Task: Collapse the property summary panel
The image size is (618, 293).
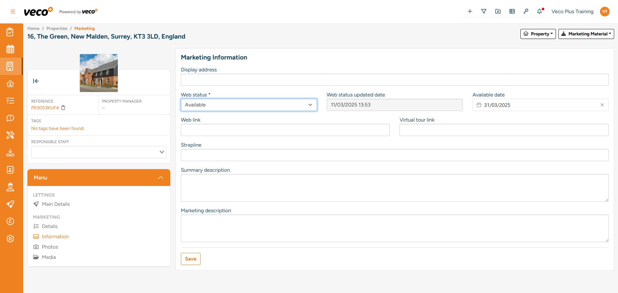Action: [36, 81]
